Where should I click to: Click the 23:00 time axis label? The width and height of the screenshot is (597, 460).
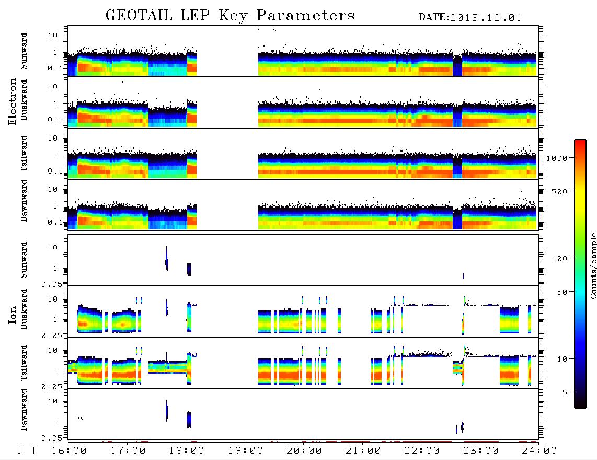pos(481,451)
